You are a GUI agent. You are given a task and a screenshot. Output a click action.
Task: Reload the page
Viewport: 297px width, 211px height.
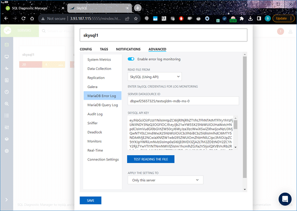coord(23,19)
